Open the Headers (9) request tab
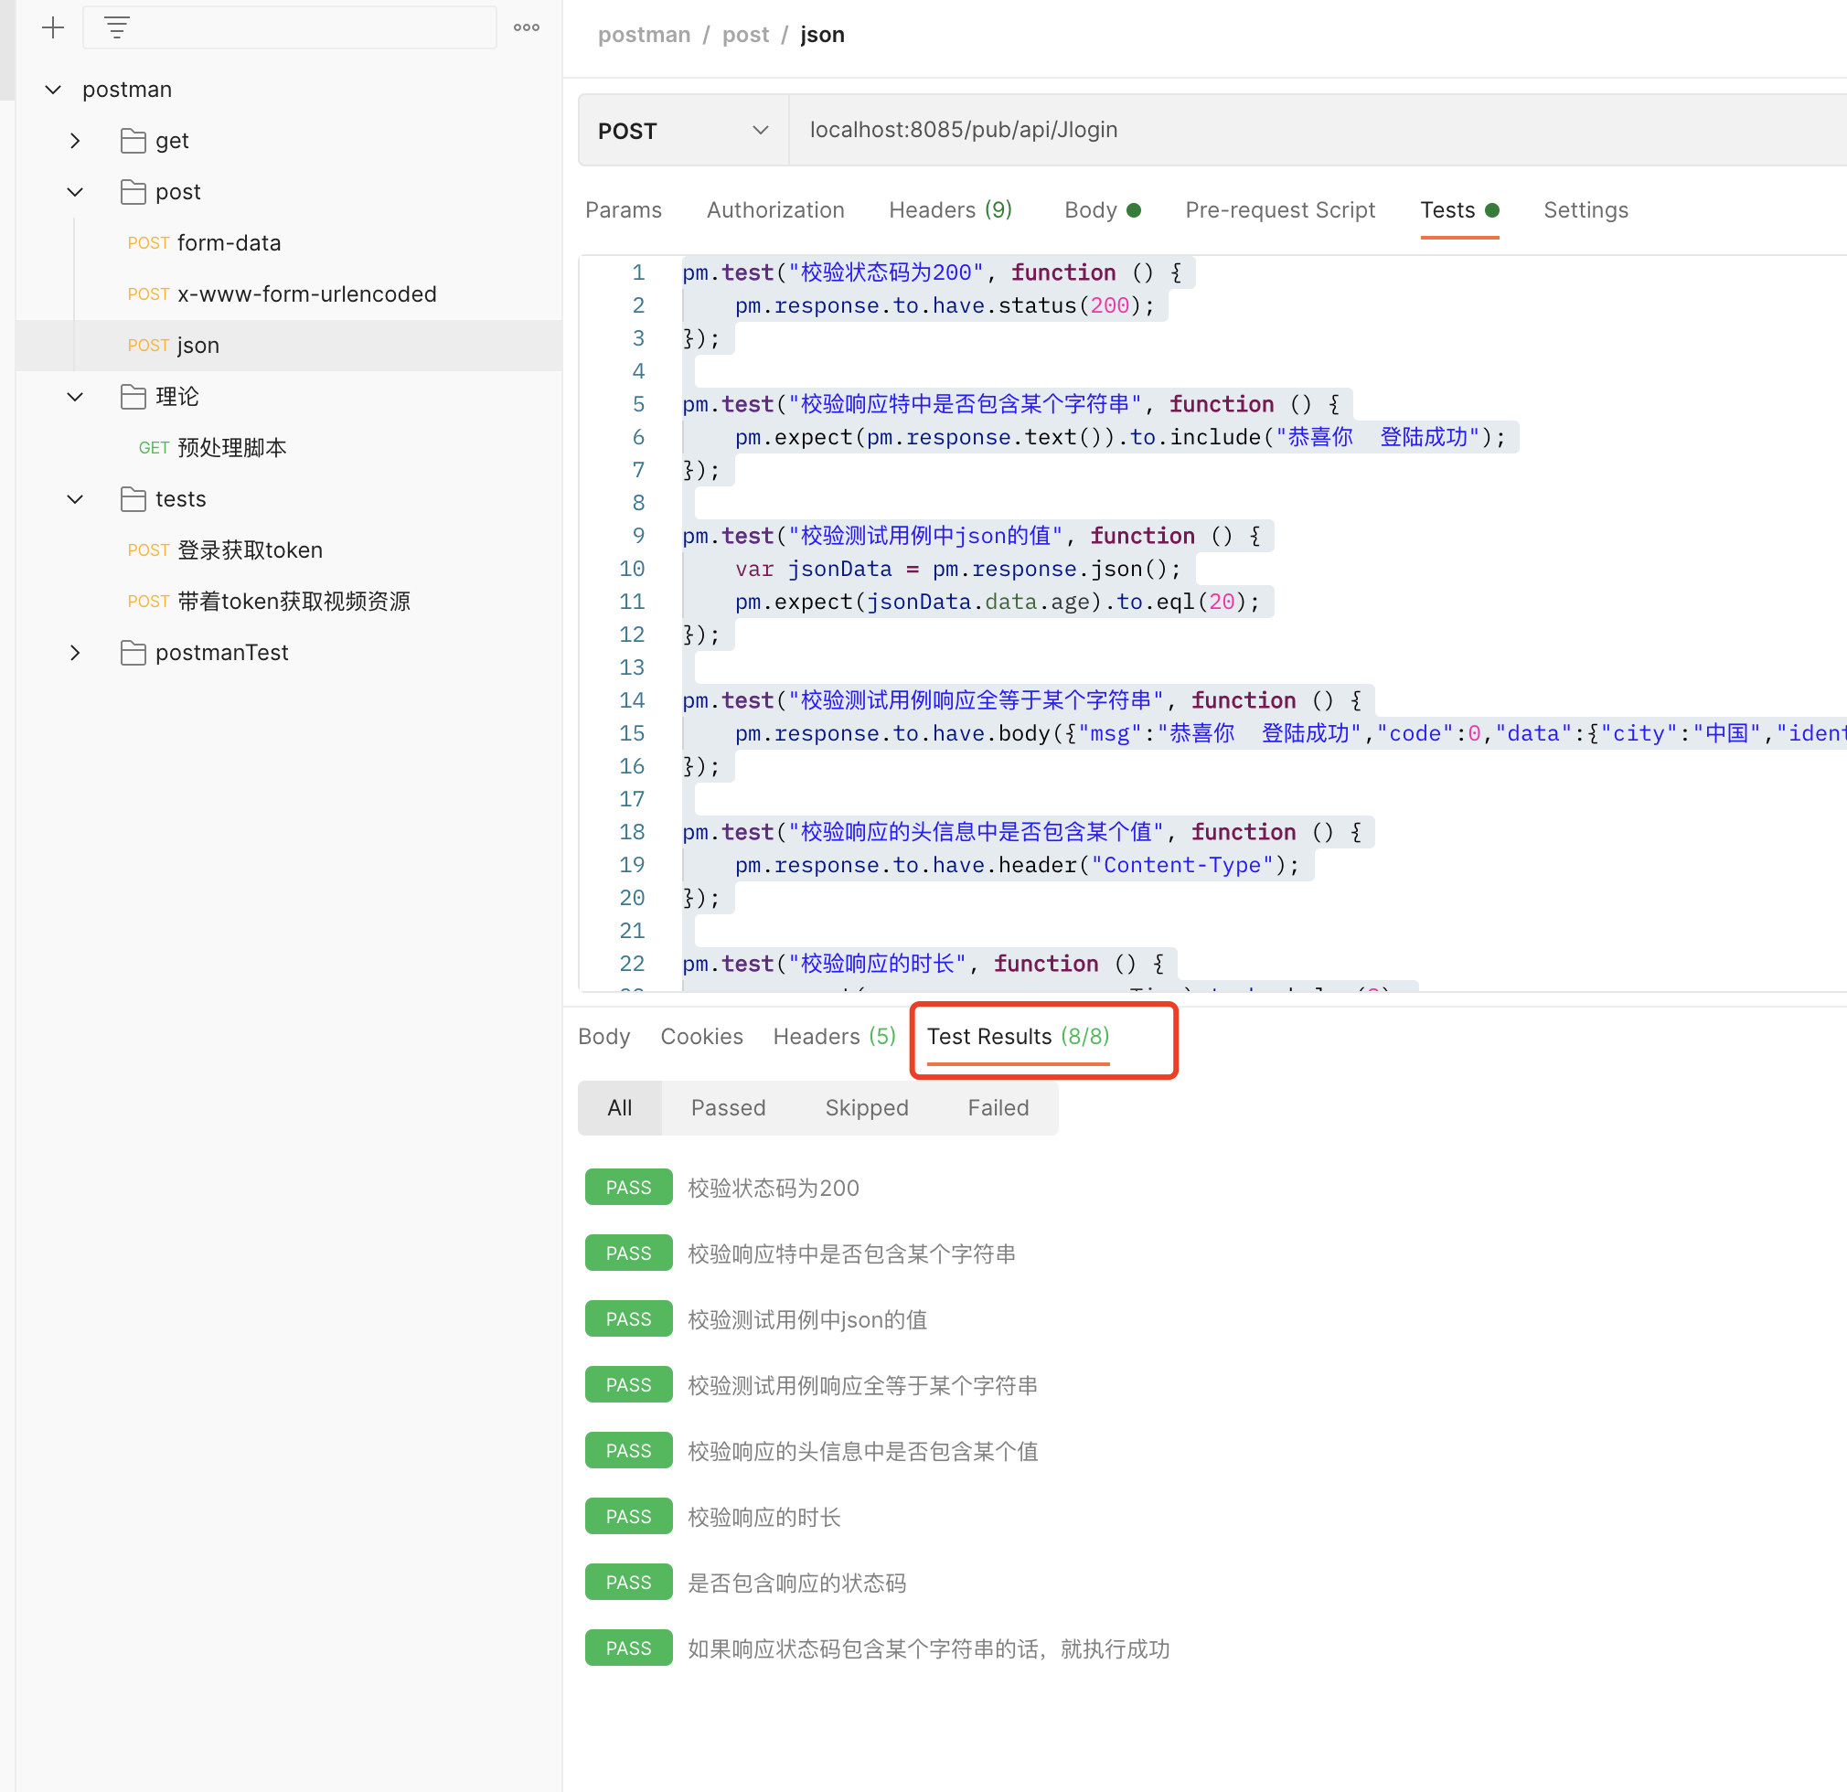This screenshot has height=1792, width=1847. tap(949, 210)
